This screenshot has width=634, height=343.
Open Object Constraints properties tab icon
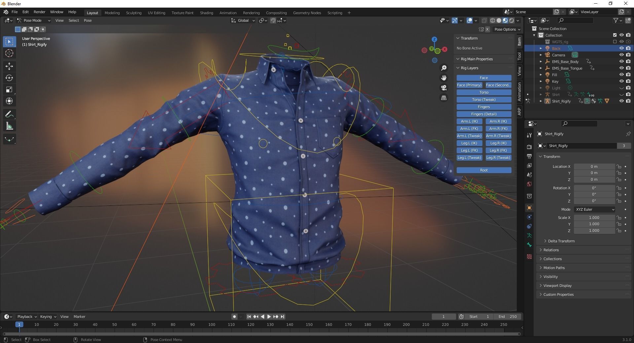[x=529, y=226]
